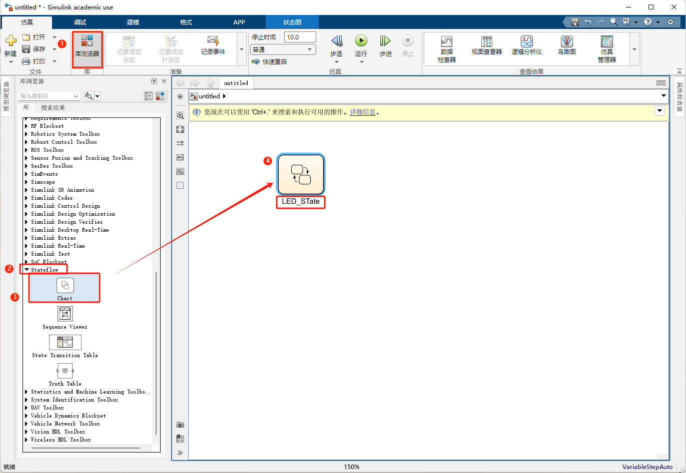Switch to the 建模 ribbon tab
Viewport: 686px width, 473px height.
tap(133, 22)
